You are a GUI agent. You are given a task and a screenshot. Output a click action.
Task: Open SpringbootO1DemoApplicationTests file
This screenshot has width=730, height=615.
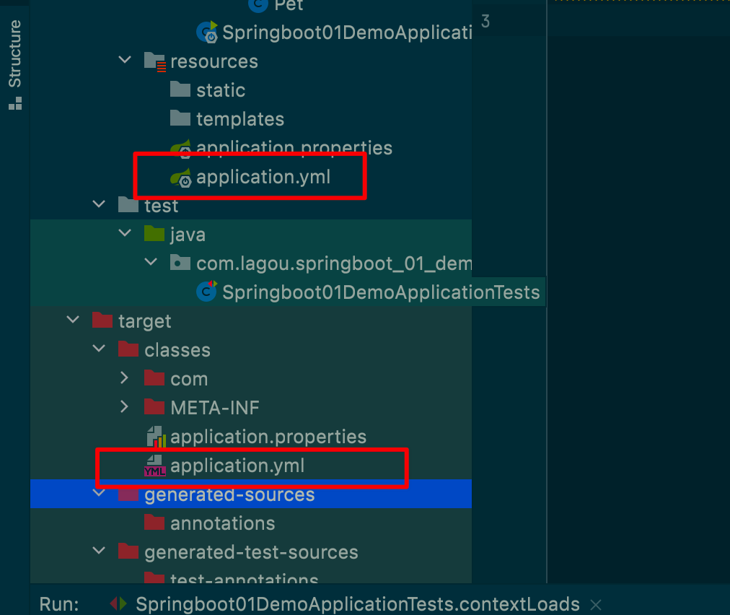[x=381, y=292]
